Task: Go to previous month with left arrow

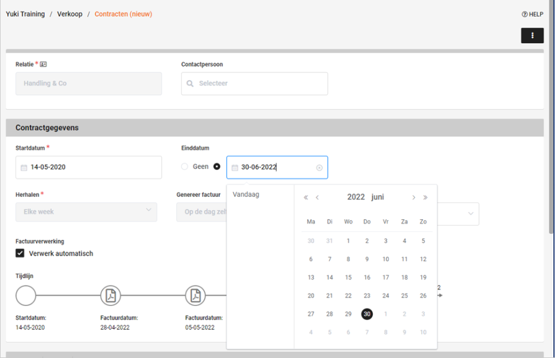Action: click(x=317, y=198)
